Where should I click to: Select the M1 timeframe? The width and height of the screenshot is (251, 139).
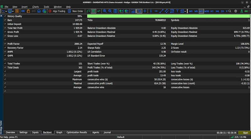point(191,11)
